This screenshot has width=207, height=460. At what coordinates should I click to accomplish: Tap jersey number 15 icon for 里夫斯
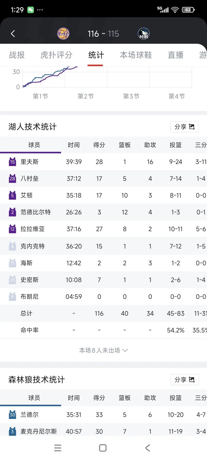click(x=12, y=162)
